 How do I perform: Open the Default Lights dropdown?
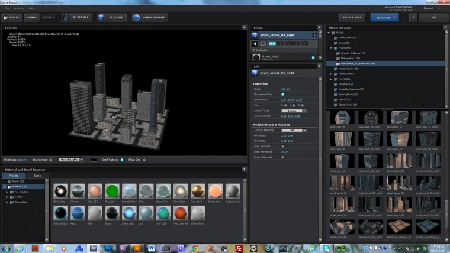70,160
